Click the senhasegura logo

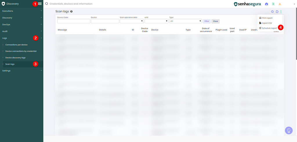tap(247, 4)
